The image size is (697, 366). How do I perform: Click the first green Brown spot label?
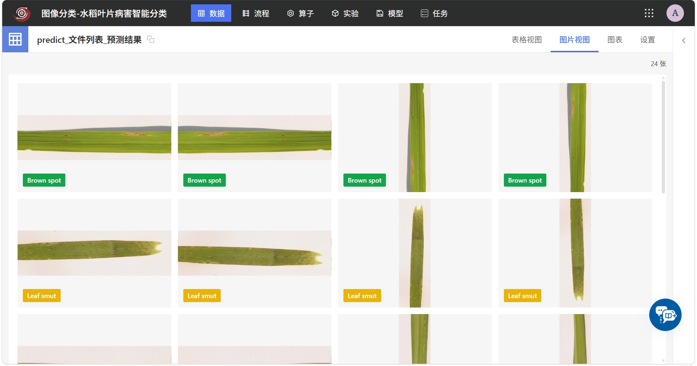(44, 180)
